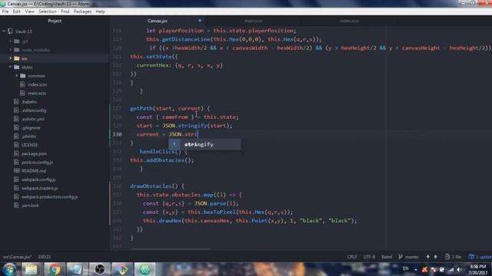Click the cursor position 330:22 indicator

pos(45,257)
